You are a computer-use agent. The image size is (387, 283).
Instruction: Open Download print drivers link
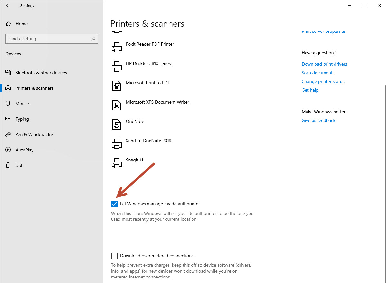(x=324, y=64)
